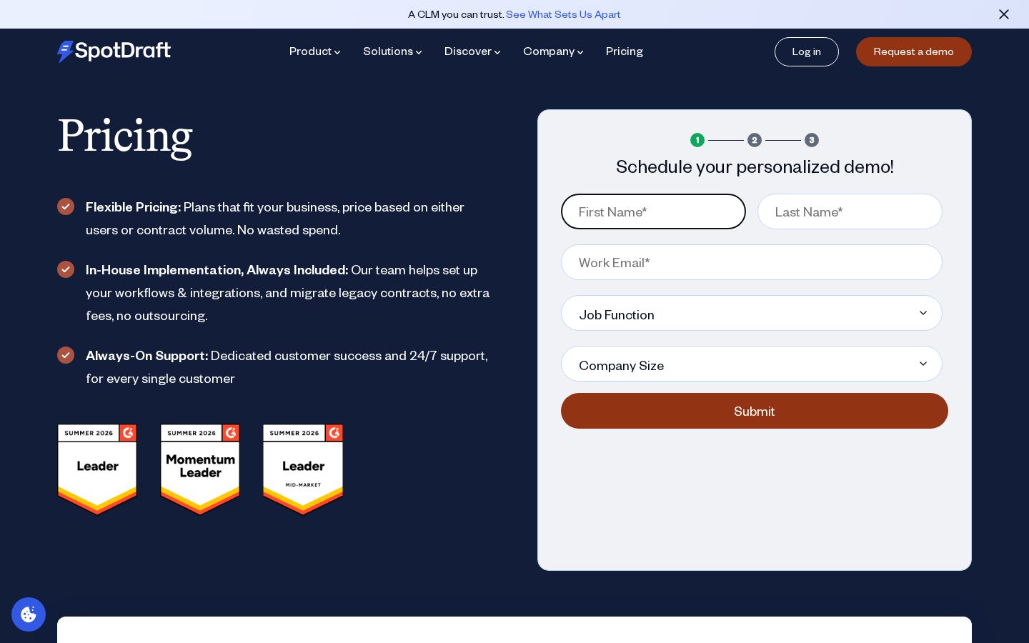
Task: Close the top announcement banner
Action: click(1004, 14)
